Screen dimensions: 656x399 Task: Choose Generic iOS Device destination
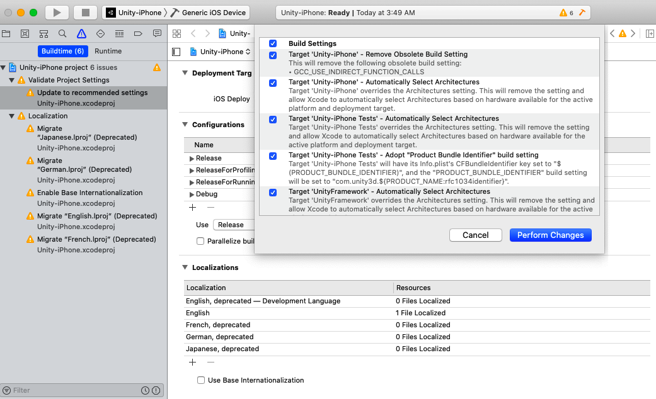[x=208, y=13]
